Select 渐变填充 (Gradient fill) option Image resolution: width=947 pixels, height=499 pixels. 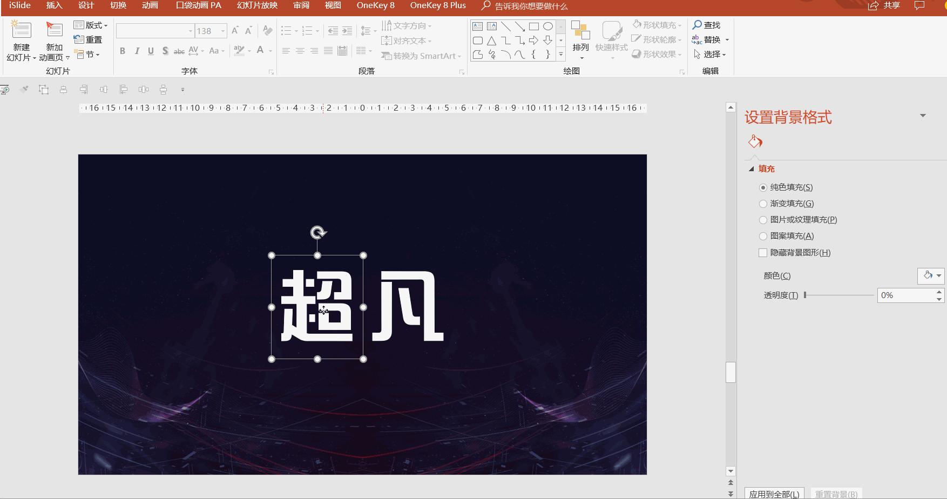point(762,204)
